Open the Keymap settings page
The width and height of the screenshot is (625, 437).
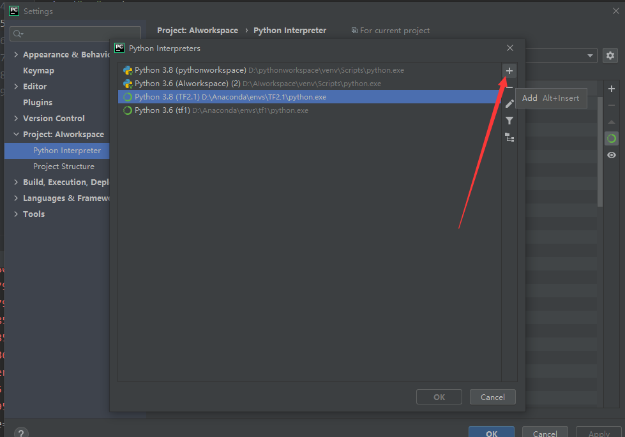click(39, 71)
